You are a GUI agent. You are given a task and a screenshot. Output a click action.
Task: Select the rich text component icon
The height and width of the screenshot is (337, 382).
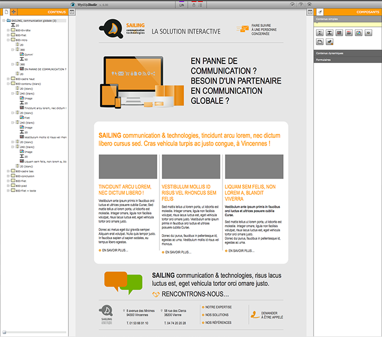339,33
